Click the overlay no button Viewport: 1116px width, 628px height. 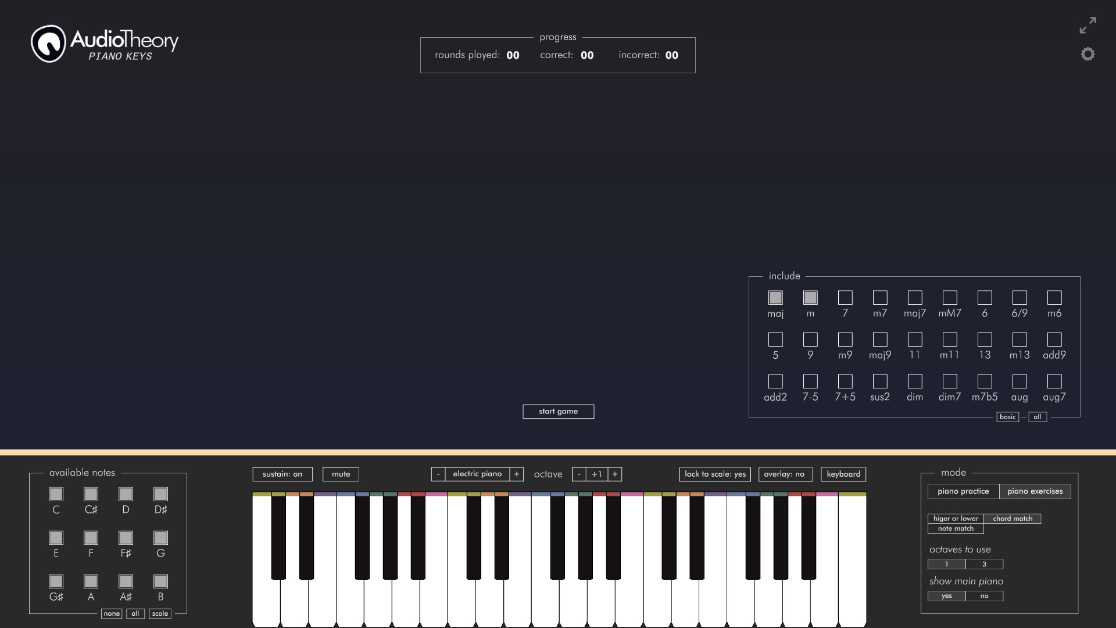[x=785, y=474]
